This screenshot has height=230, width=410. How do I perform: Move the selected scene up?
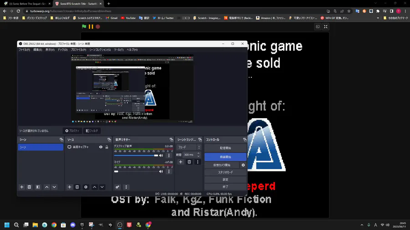[x=46, y=187]
